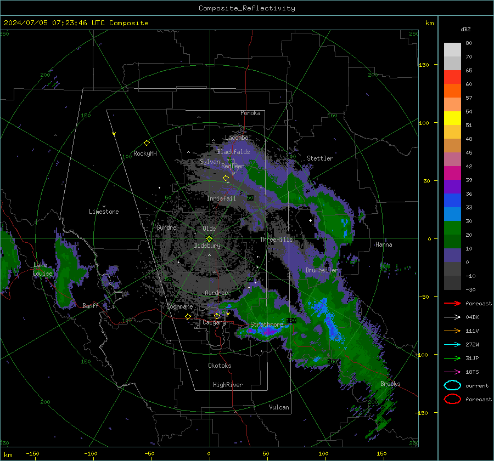Click the HighRiver city label
The width and height of the screenshot is (494, 461).
(227, 385)
